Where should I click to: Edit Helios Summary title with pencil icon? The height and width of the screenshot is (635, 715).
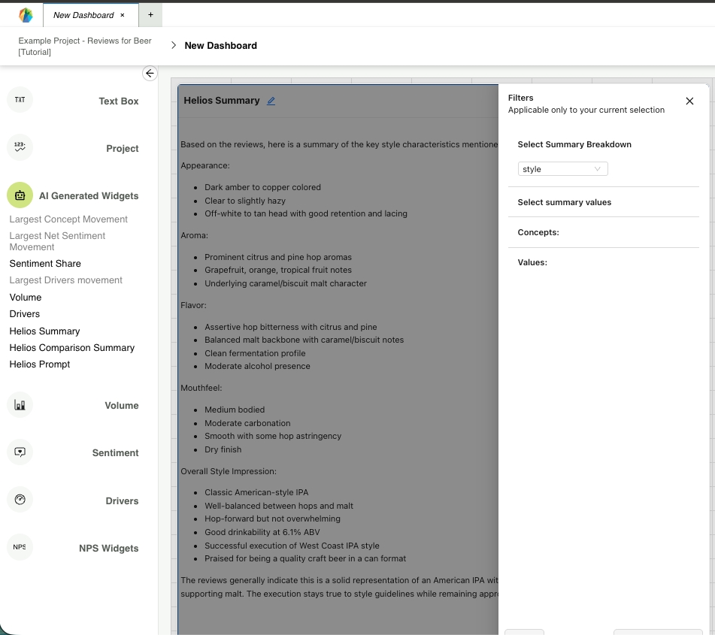point(271,101)
